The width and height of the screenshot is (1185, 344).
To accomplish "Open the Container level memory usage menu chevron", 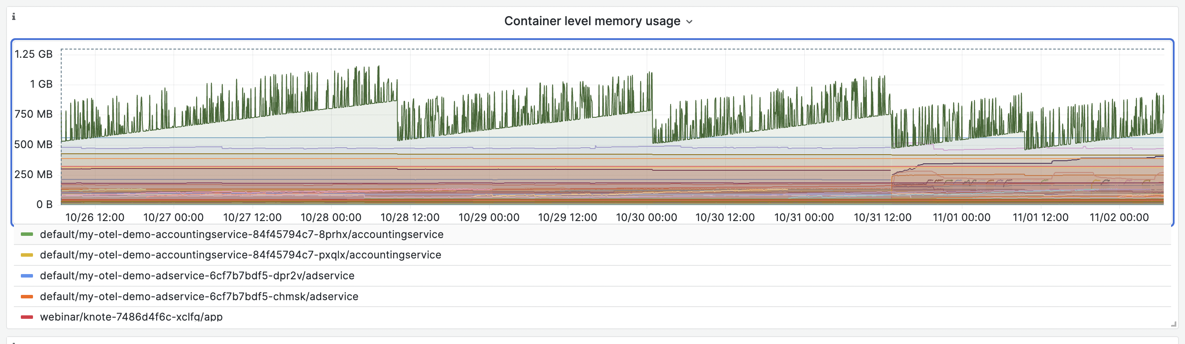I will 689,22.
